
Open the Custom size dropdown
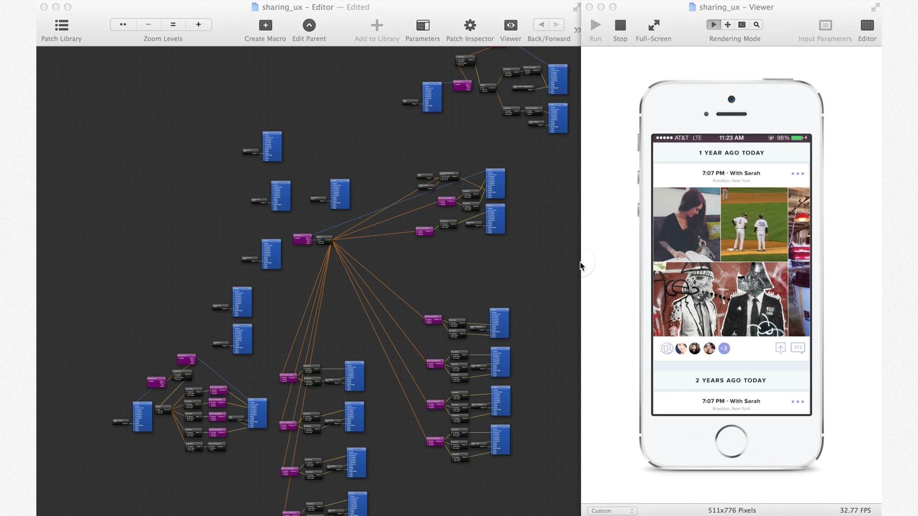612,510
